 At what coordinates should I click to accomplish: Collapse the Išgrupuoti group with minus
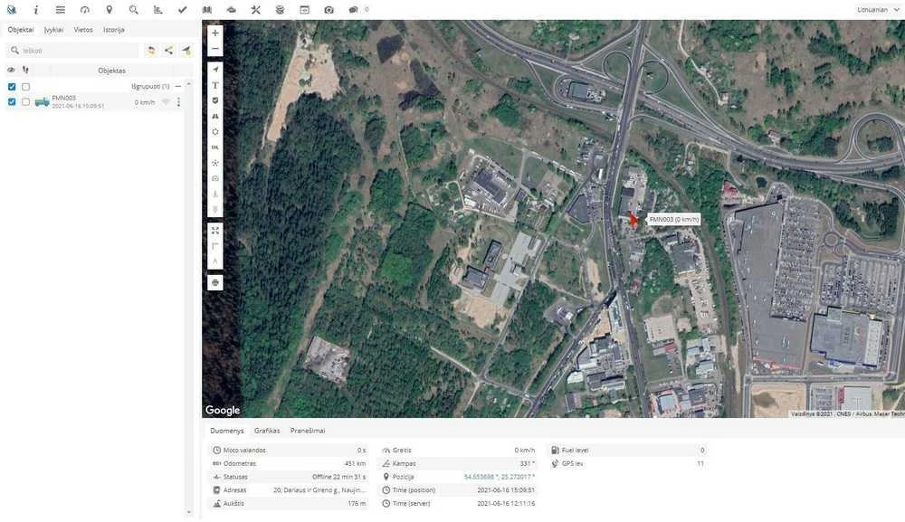[177, 86]
